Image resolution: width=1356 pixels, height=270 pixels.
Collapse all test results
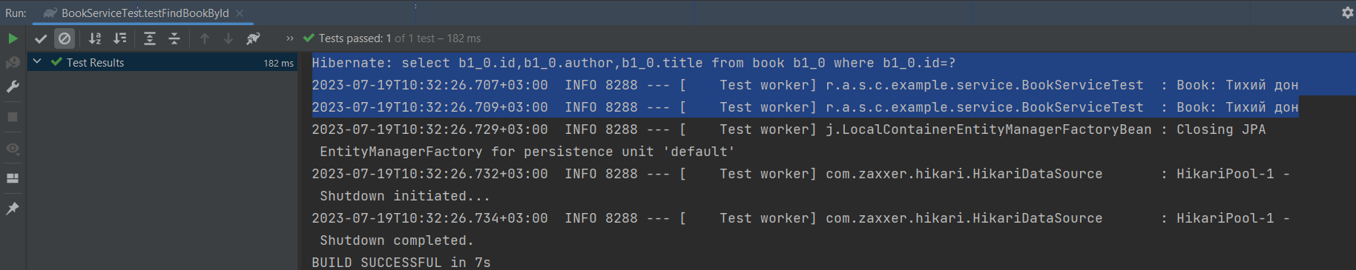(x=174, y=38)
